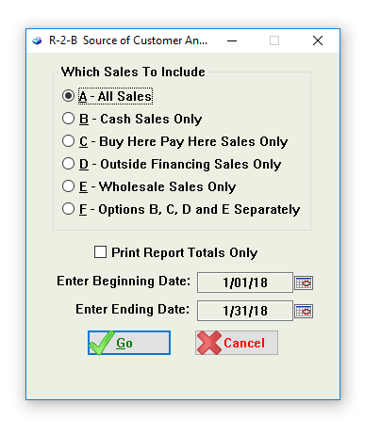Cancel the report dialog
This screenshot has width=381, height=435.
[x=237, y=343]
